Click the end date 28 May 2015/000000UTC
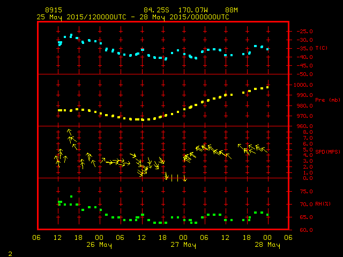343x257 pixels. (184, 17)
